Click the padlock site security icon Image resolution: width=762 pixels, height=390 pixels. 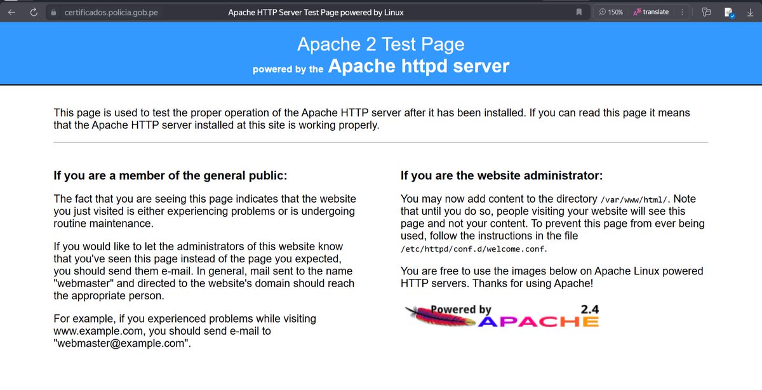(54, 12)
